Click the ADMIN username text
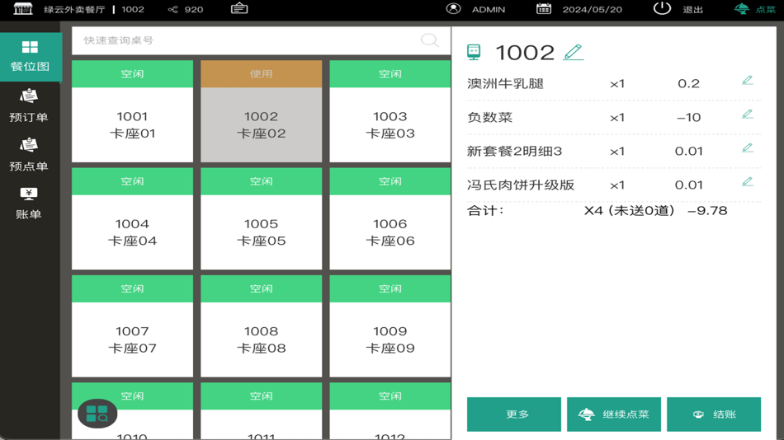This screenshot has height=440, width=784. [489, 10]
